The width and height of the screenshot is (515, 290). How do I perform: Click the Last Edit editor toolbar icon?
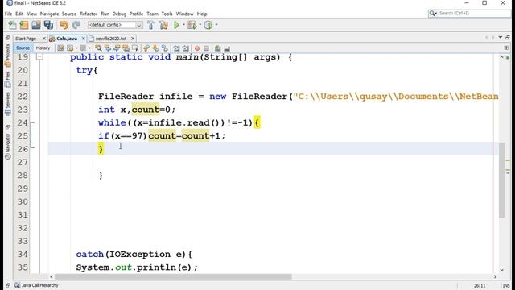[60, 48]
